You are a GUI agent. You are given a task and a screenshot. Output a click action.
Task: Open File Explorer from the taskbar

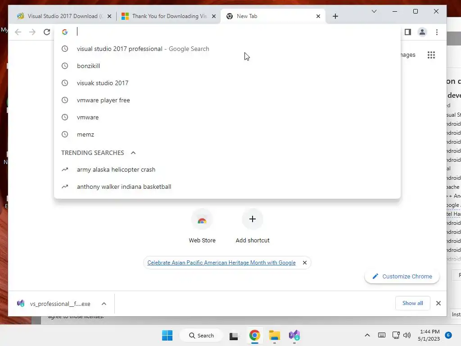point(274,335)
